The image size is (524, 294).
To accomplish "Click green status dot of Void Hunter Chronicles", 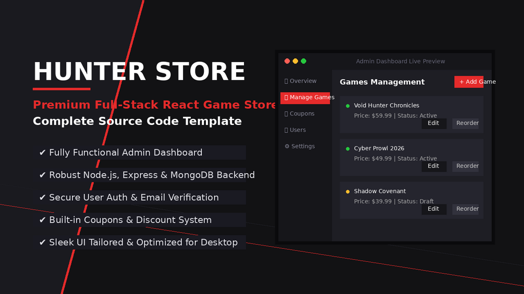I will (x=348, y=106).
